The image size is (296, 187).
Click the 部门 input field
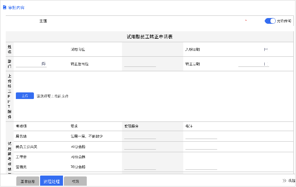click(31, 64)
